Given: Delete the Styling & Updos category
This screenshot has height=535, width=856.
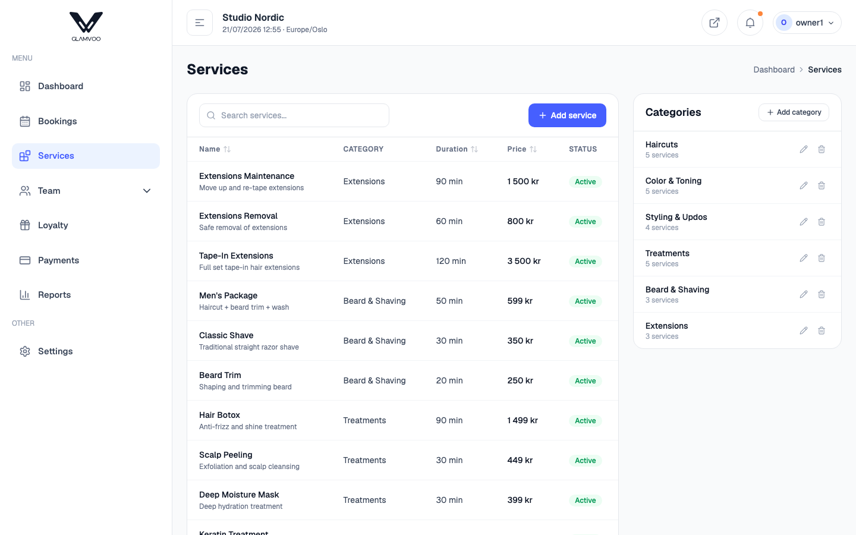Looking at the screenshot, I should (822, 222).
